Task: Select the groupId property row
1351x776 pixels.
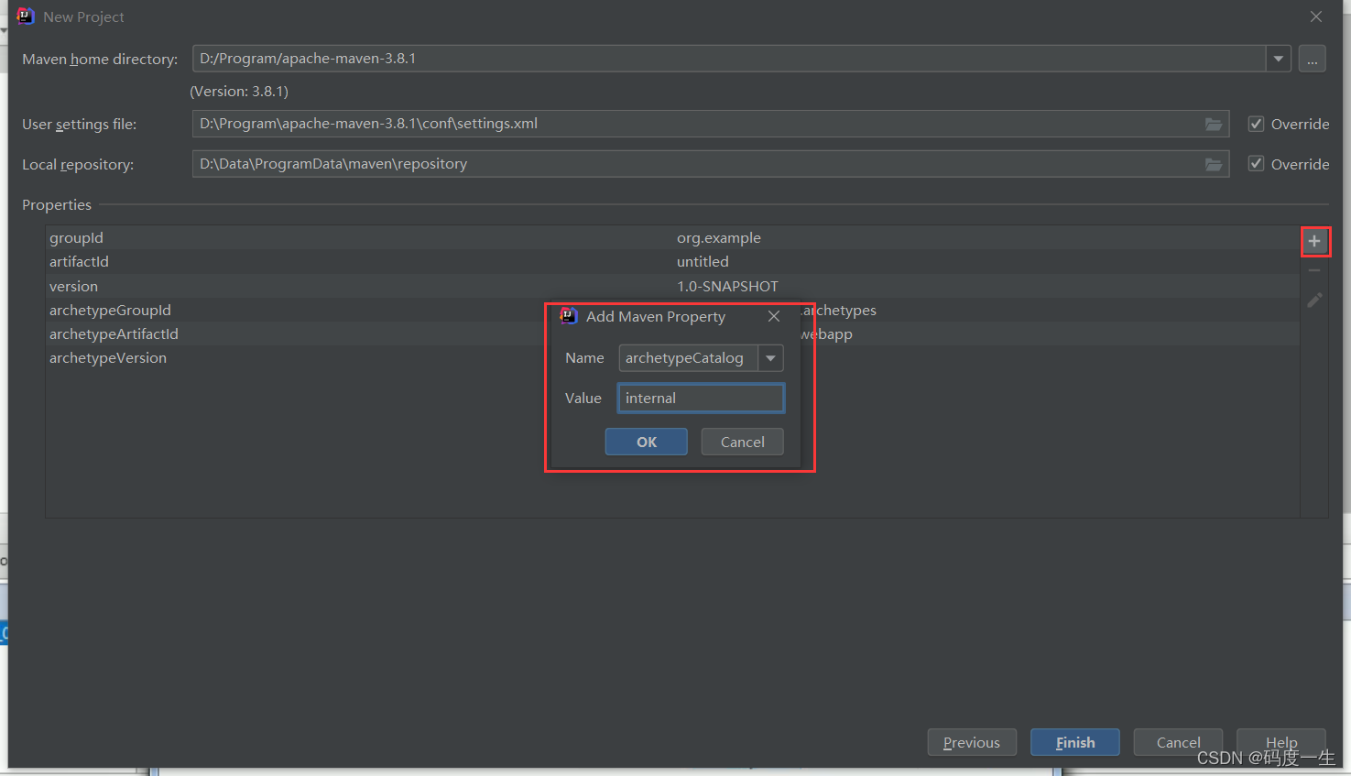Action: coord(672,237)
